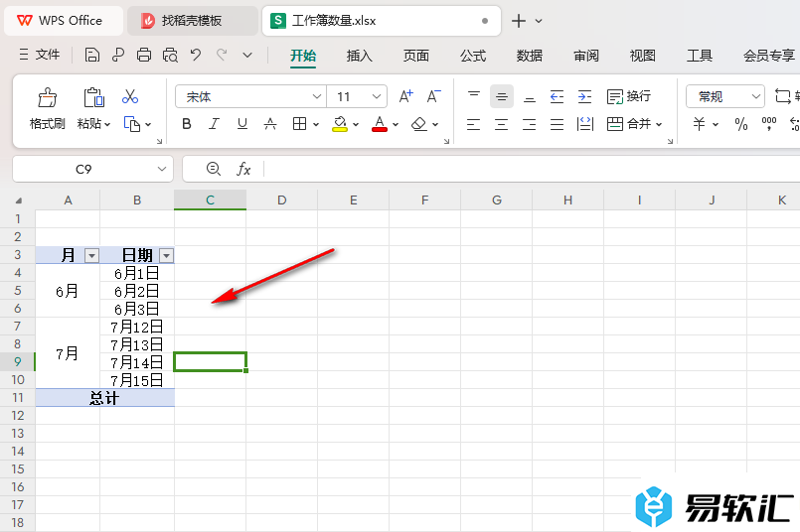The image size is (800, 532).
Task: Open the number format dropdown (常规)
Action: pyautogui.click(x=755, y=96)
